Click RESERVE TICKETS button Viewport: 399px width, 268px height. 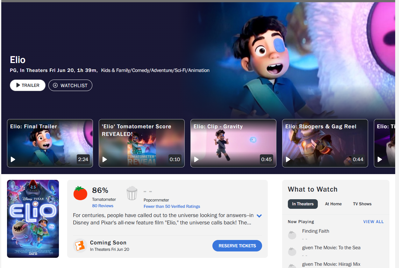point(237,246)
